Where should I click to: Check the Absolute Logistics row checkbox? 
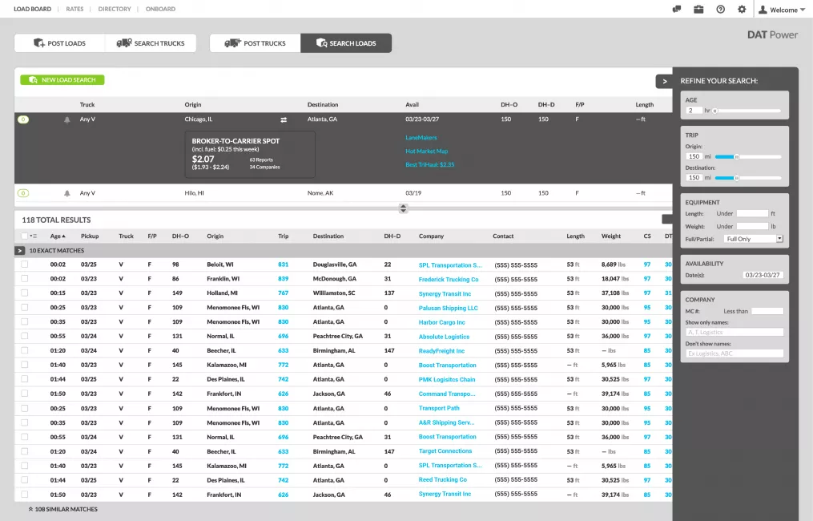point(24,337)
